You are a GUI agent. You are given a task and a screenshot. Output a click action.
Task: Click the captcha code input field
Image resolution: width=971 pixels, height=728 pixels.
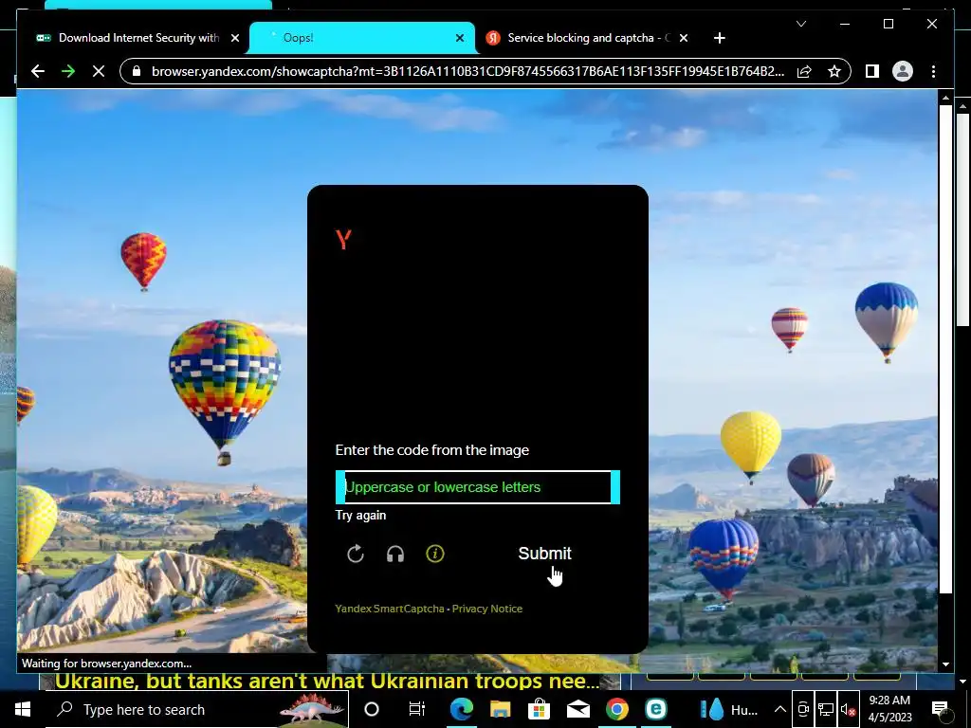[x=478, y=487]
